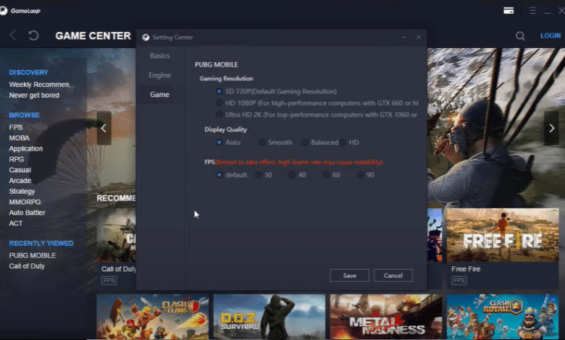Select Ultra HD 2K gaming resolution
The height and width of the screenshot is (340, 565).
coord(219,115)
